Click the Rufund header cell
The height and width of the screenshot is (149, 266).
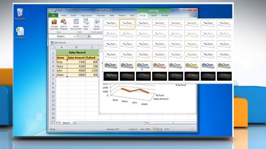pyautogui.click(x=92, y=58)
